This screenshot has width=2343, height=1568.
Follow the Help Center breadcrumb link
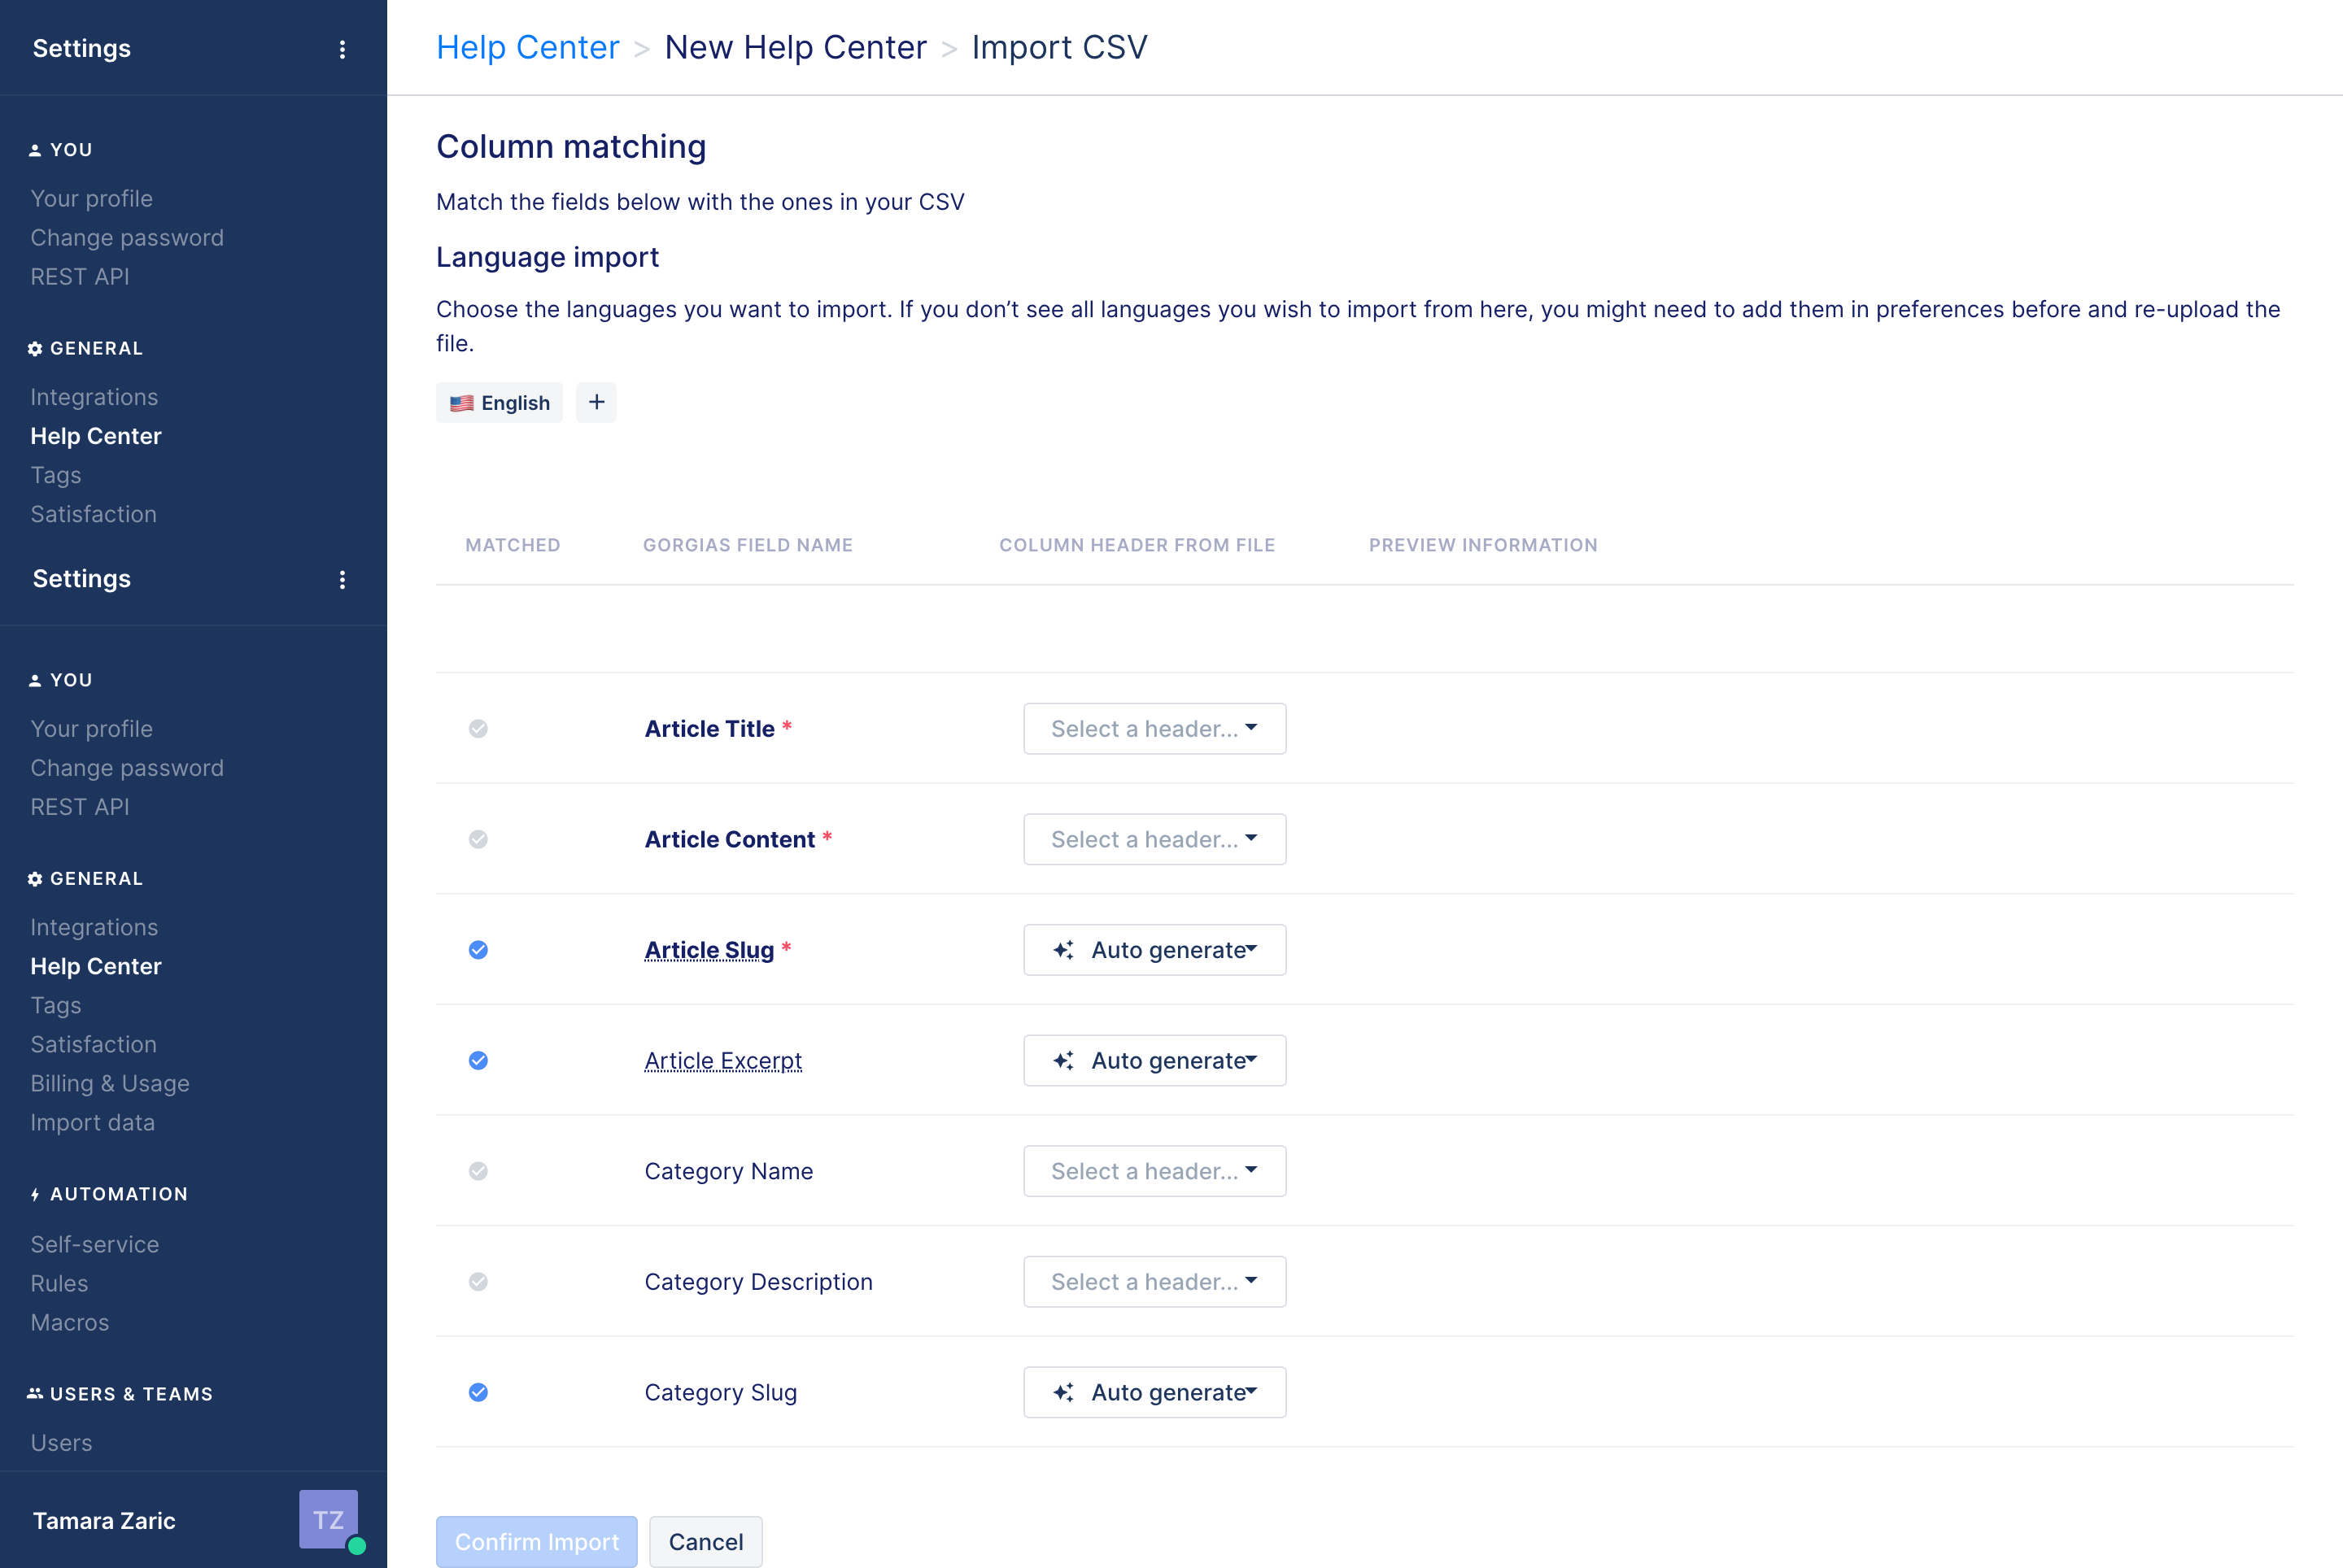(527, 47)
